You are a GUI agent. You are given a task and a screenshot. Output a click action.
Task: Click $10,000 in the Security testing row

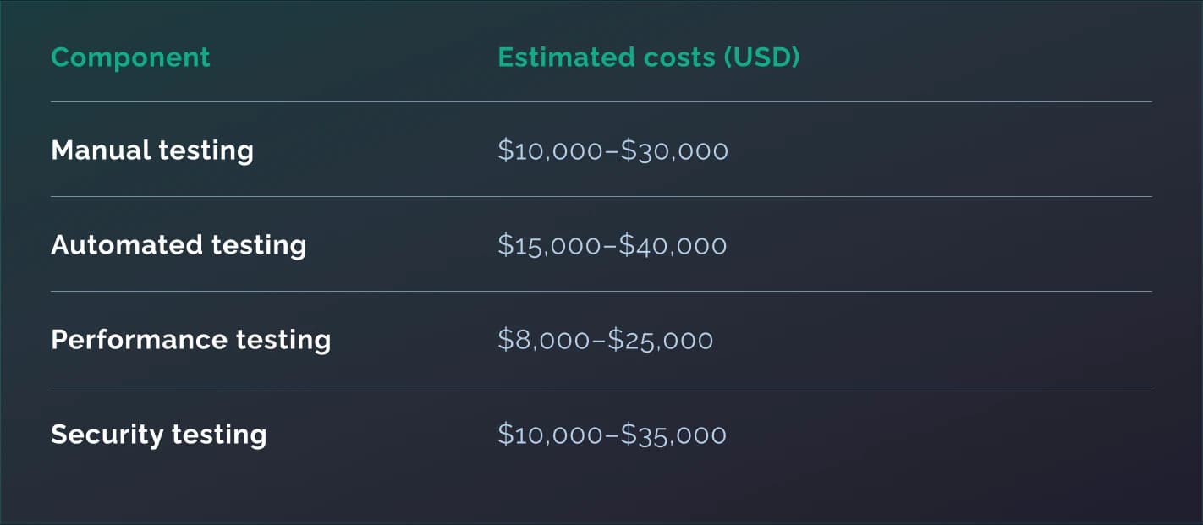coord(551,435)
